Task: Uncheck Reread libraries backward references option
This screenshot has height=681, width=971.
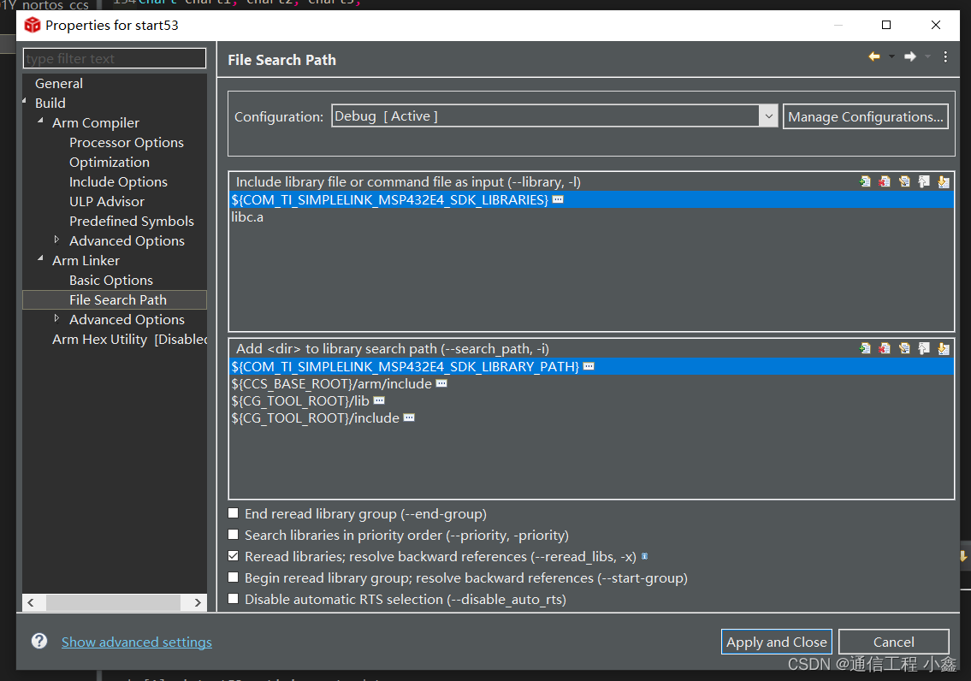Action: pyautogui.click(x=233, y=555)
